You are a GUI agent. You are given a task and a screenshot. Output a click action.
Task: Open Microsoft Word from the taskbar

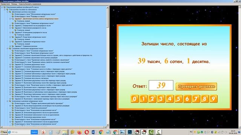(94, 132)
